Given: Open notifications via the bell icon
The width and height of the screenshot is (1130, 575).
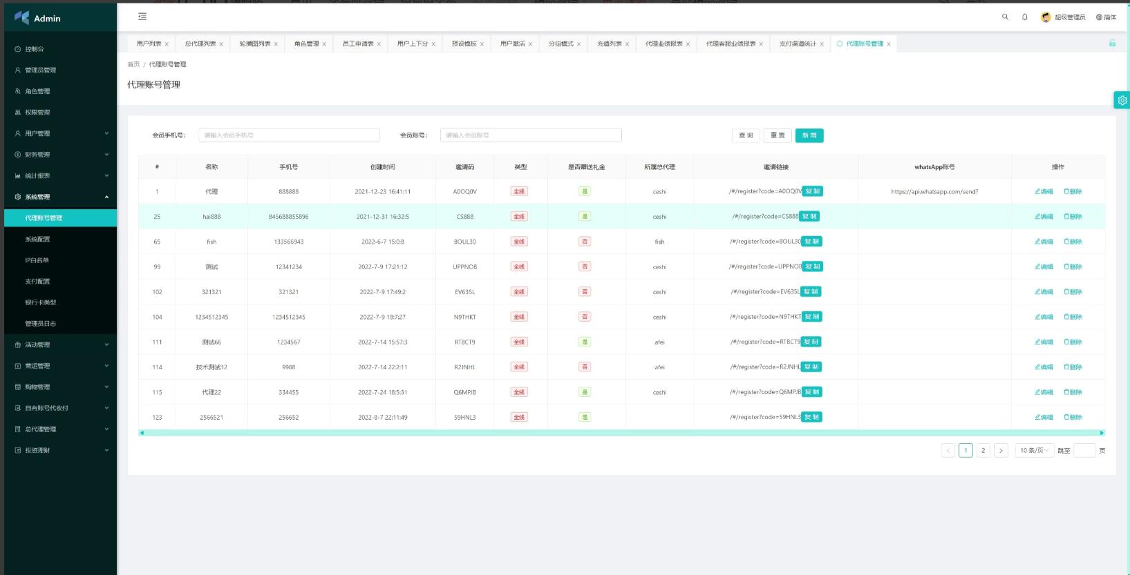Looking at the screenshot, I should point(1025,17).
